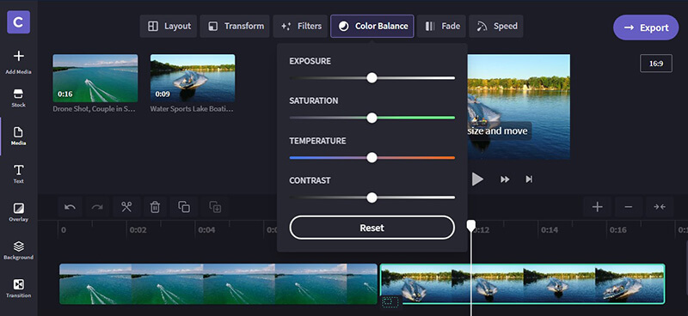The height and width of the screenshot is (316, 688).
Task: Paste the clip using the paste icon
Action: click(x=215, y=207)
